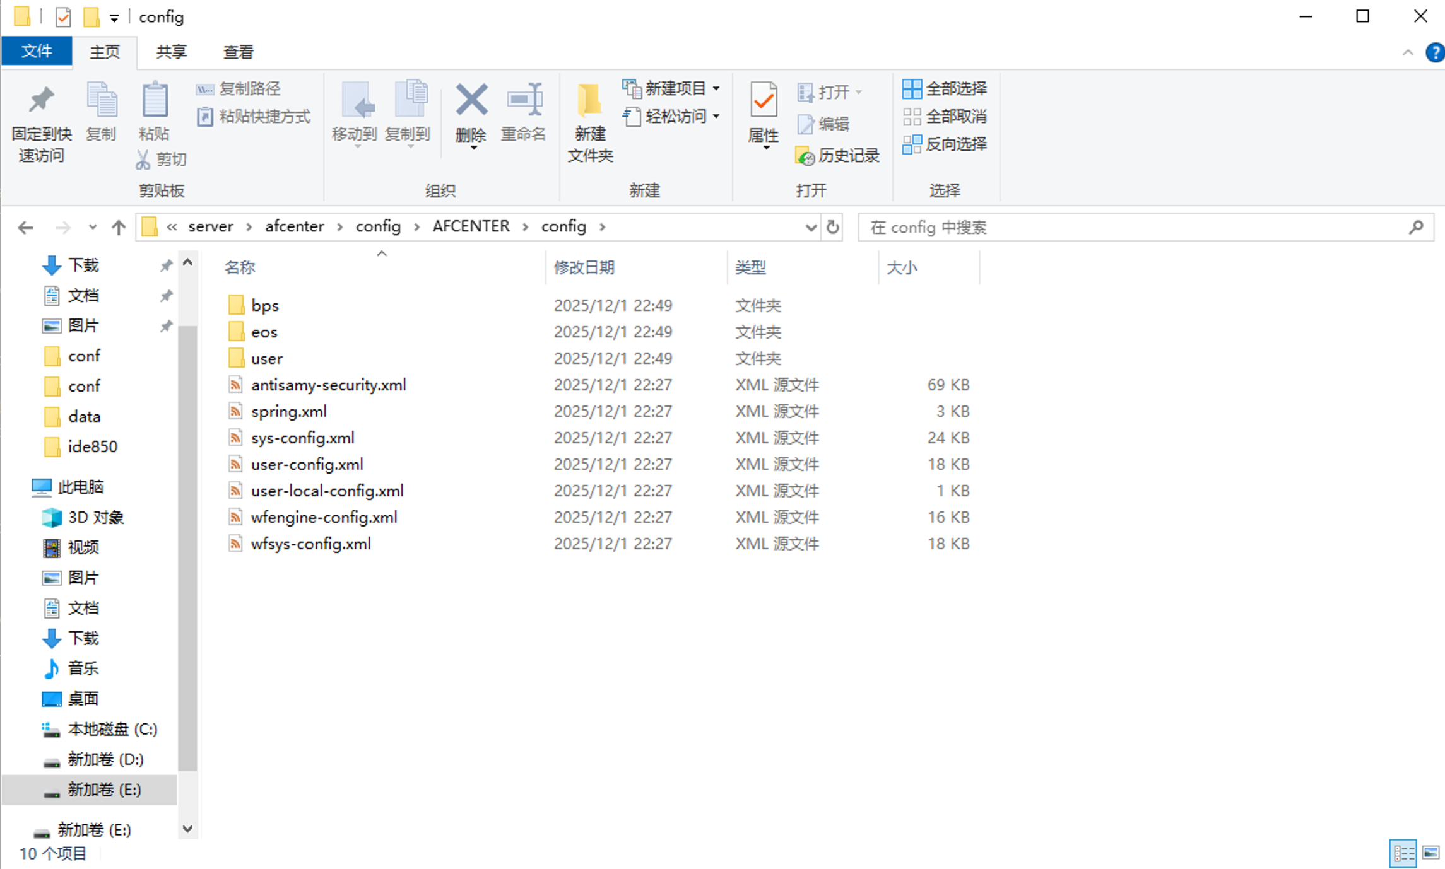Click the History (历史记录) icon
Image resolution: width=1445 pixels, height=869 pixels.
click(805, 156)
